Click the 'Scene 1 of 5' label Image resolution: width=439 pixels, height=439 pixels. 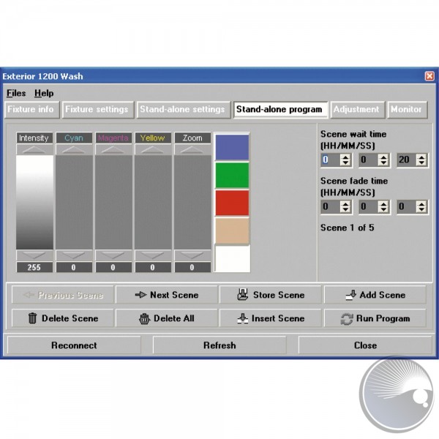click(347, 228)
